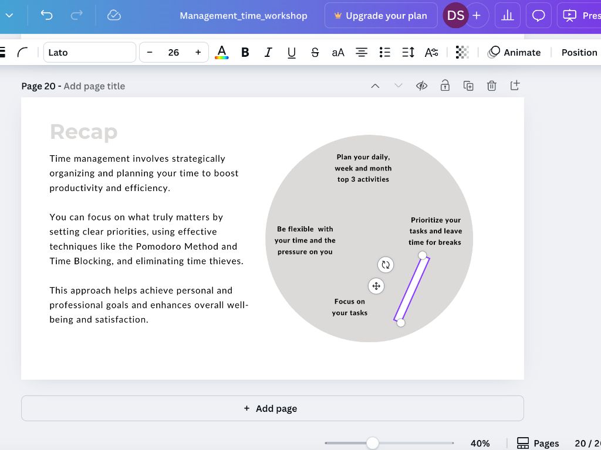The height and width of the screenshot is (450, 601).
Task: Lock the page with padlock icon
Action: (x=445, y=86)
